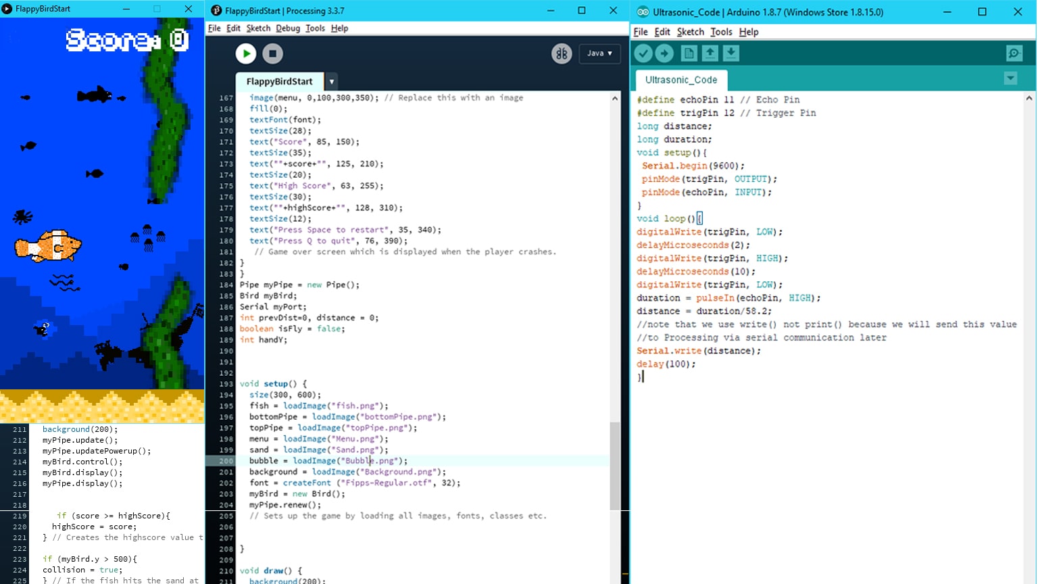Open the tab arrow menu beside FlappyBirdStart

pyautogui.click(x=332, y=82)
